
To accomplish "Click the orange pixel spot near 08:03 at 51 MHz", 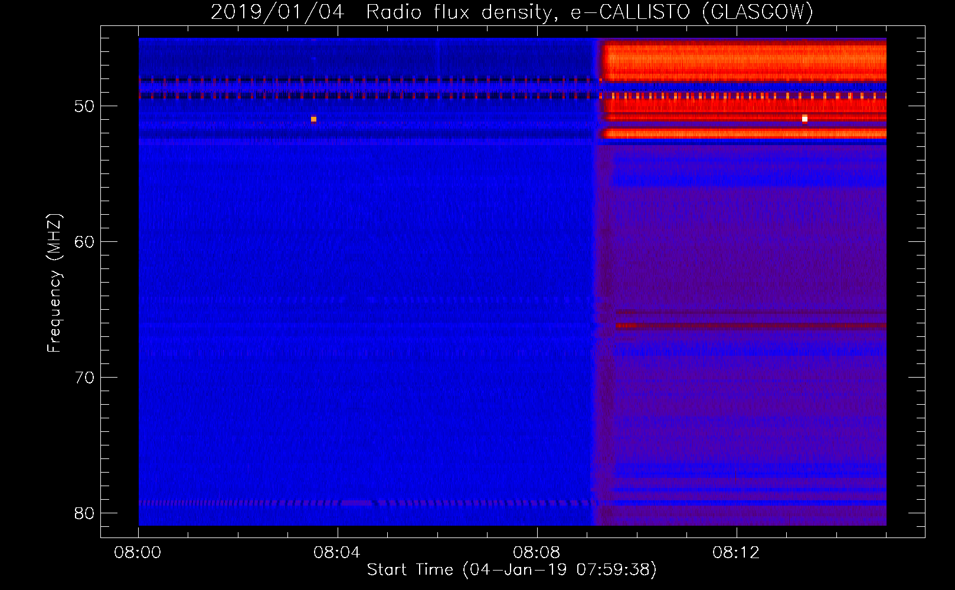I will (313, 119).
